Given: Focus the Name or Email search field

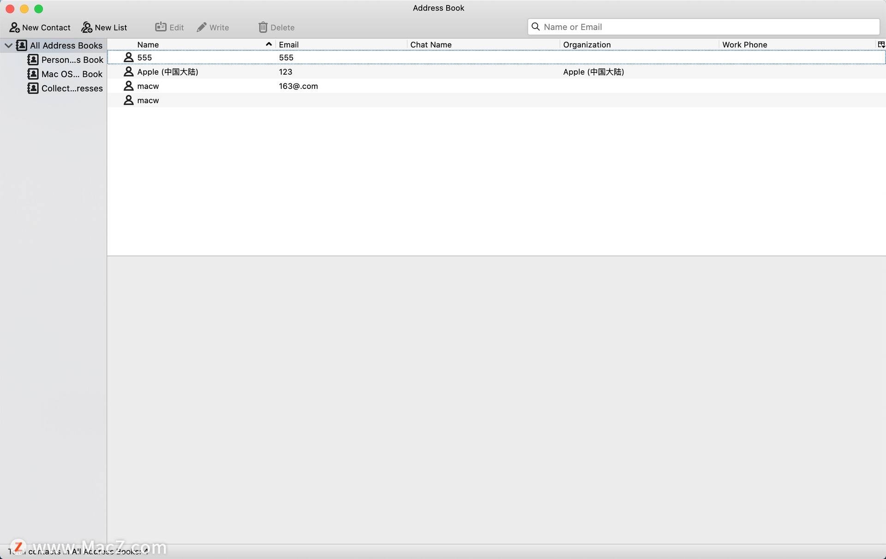Looking at the screenshot, I should click(x=703, y=27).
